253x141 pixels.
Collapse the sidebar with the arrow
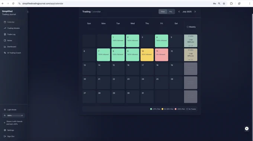[x=28, y=12]
